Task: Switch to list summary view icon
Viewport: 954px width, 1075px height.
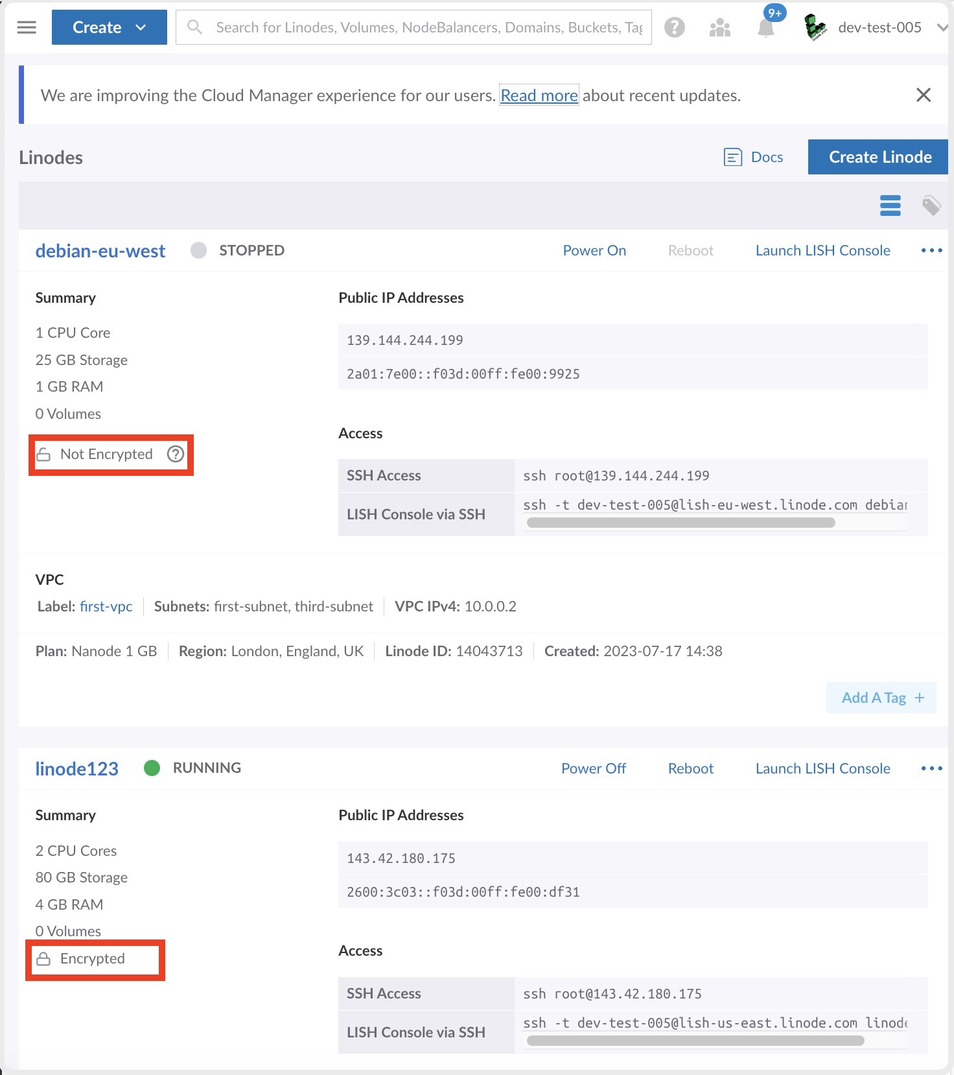Action: pos(890,206)
